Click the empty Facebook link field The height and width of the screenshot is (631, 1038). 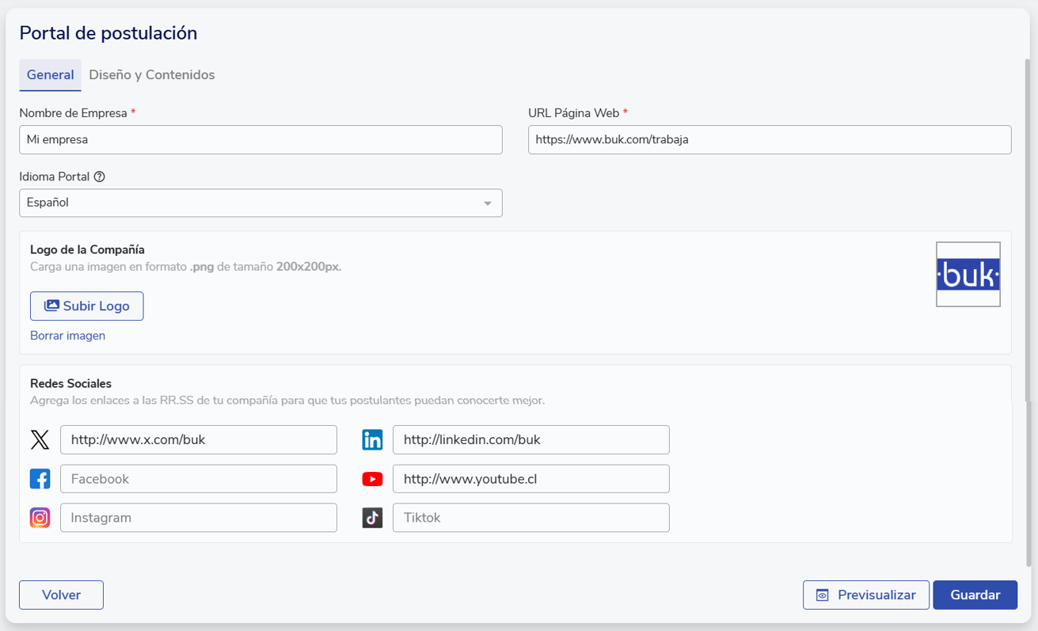pos(198,479)
